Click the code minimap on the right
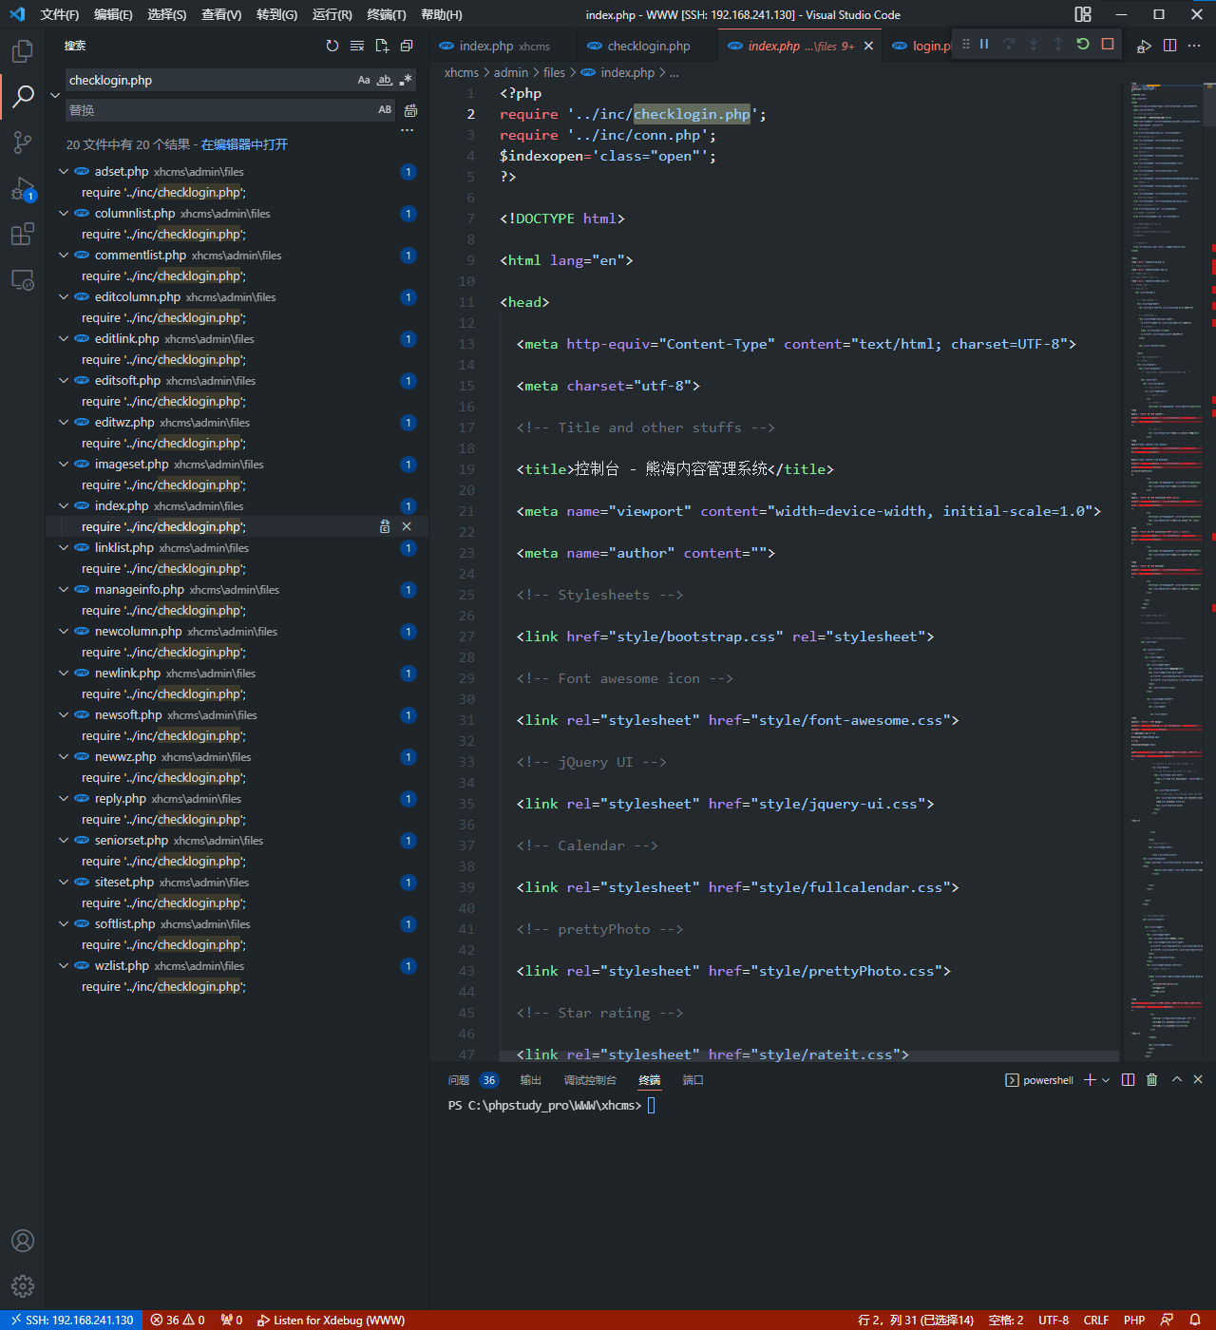The image size is (1216, 1330). pyautogui.click(x=1167, y=570)
